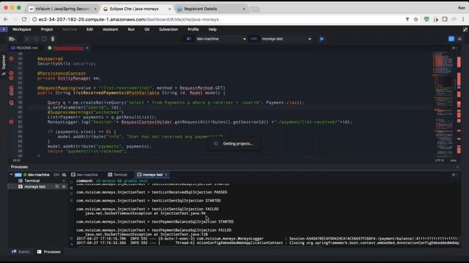
Task: Click the SSH label next to dev-machine
Action: pos(56,175)
